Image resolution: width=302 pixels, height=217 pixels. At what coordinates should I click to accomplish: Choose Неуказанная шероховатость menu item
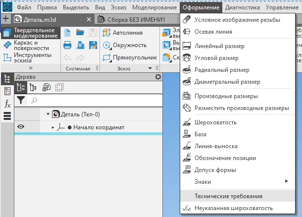[x=237, y=208]
